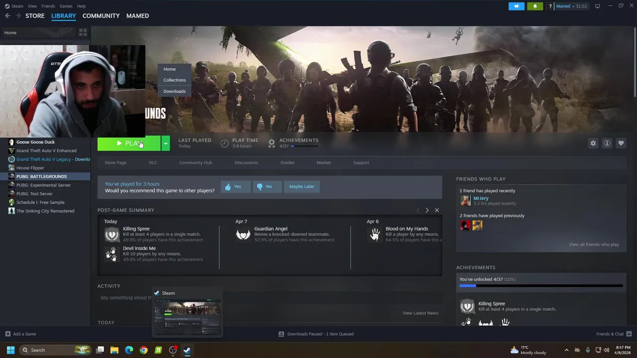Click the Guardian Angel achievement icon
Image resolution: width=637 pixels, height=358 pixels.
click(243, 234)
